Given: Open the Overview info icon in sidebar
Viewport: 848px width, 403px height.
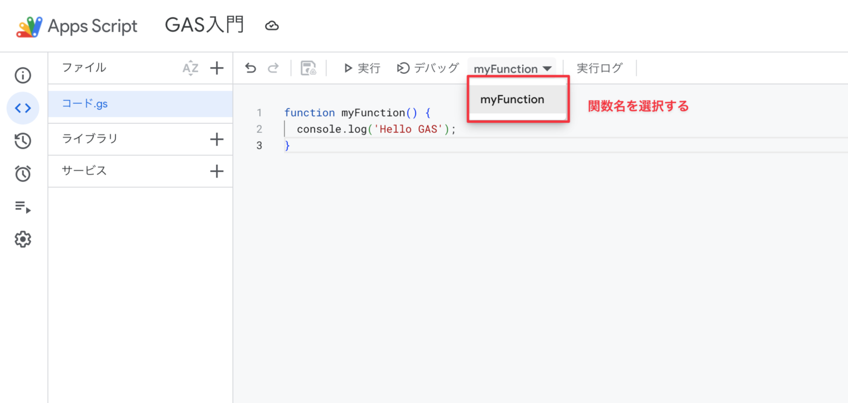Looking at the screenshot, I should pos(23,76).
